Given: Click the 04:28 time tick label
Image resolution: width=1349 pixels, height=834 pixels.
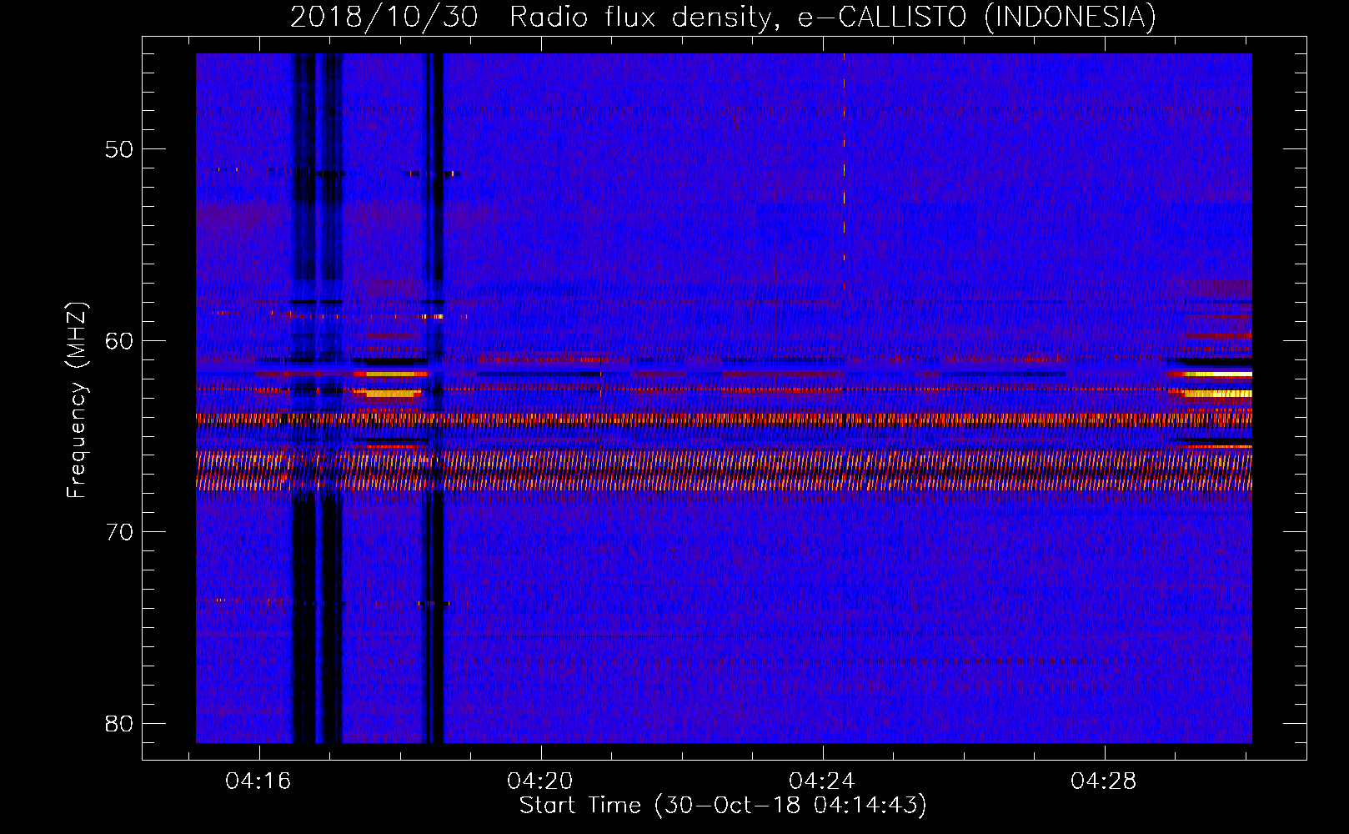Looking at the screenshot, I should [x=1104, y=781].
